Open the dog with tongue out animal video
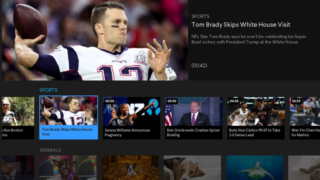Screen dimensions: 320x180 pos(68,168)
